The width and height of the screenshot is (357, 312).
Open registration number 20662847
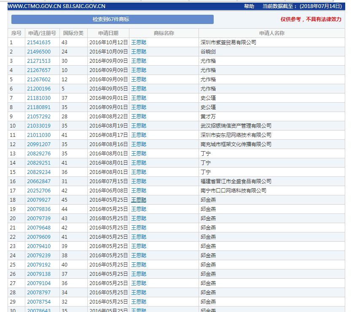coord(39,181)
